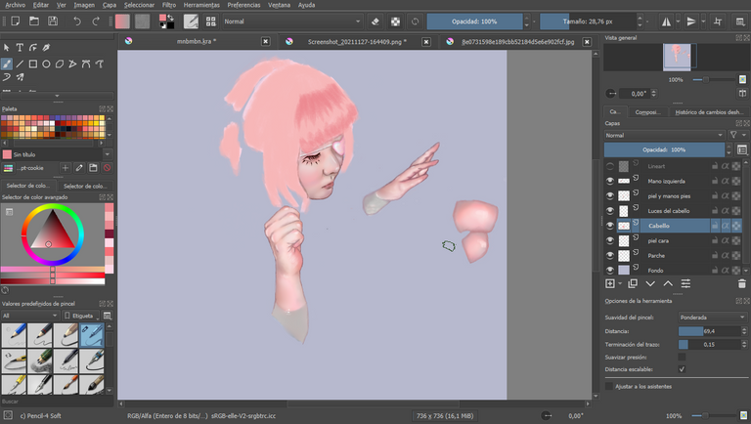Open the Filtro menu
This screenshot has width=751, height=424.
tap(168, 5)
